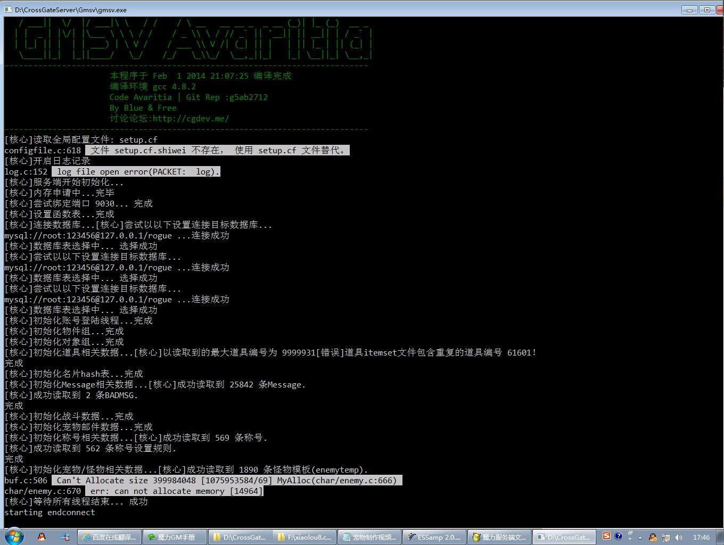The width and height of the screenshot is (724, 545).
Task: Open the Sogou input method icon
Action: coord(606,536)
